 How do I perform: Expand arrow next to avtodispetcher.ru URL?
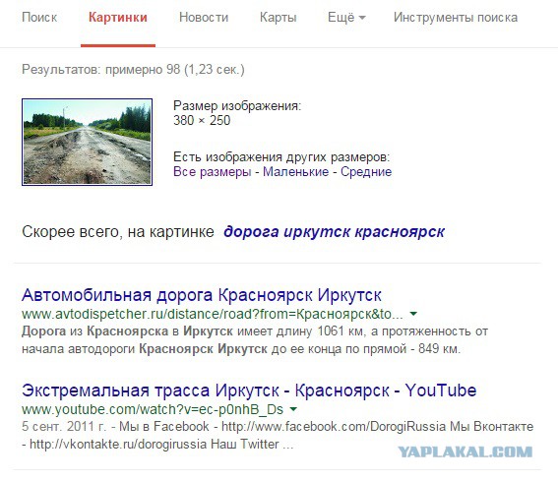(413, 314)
